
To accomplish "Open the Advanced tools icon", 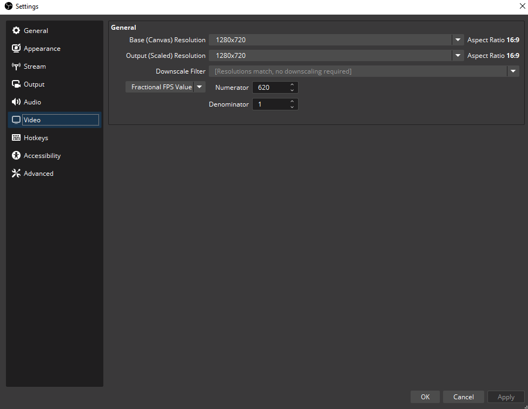I will click(16, 174).
